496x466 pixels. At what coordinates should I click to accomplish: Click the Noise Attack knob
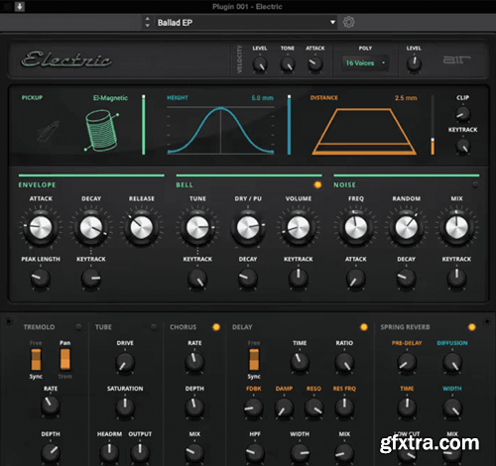pos(356,278)
